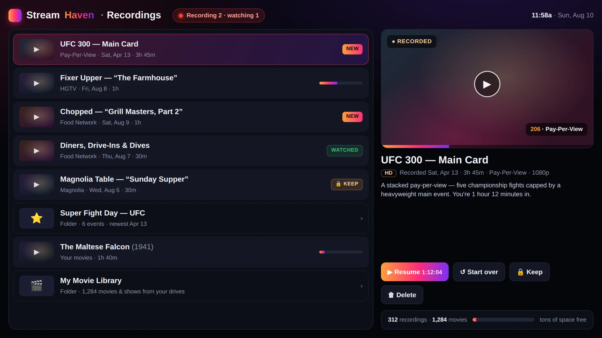
Task: Open My Movie Library folder title
Action: tap(91, 281)
